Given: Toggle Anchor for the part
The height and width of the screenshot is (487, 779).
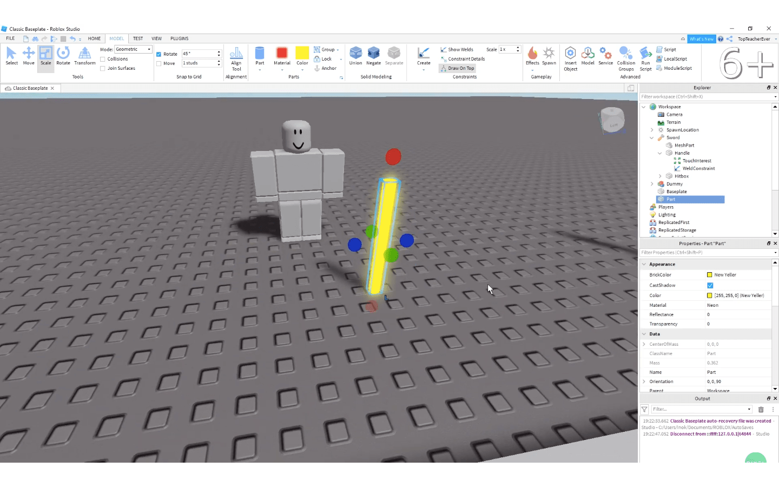Looking at the screenshot, I should [x=325, y=68].
